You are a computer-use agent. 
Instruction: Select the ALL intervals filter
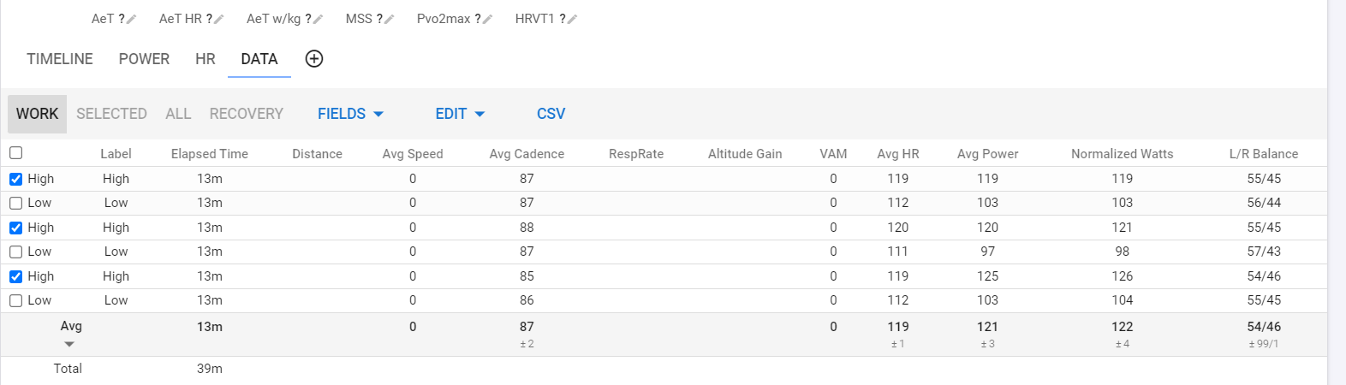click(178, 114)
